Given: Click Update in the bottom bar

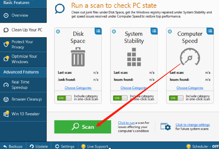Looking at the screenshot, I should click(x=39, y=146).
